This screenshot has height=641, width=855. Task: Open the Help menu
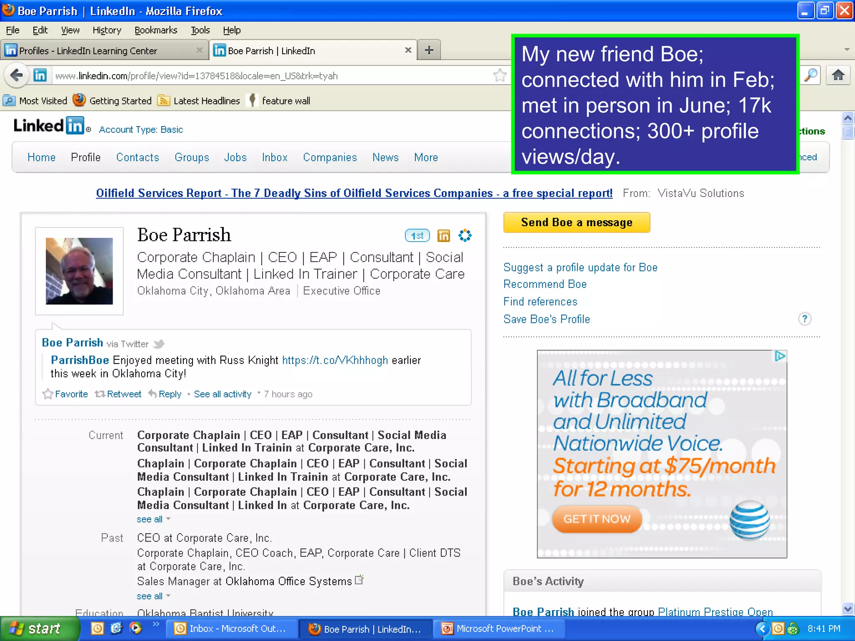232,30
